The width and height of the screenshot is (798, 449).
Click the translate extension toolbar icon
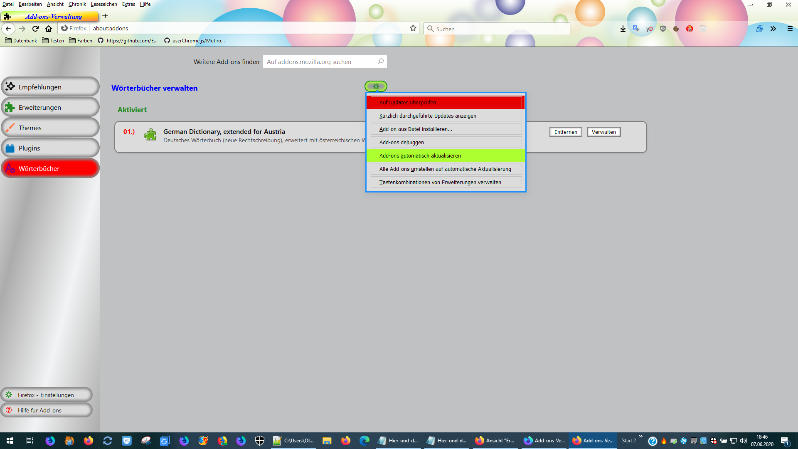tap(636, 29)
